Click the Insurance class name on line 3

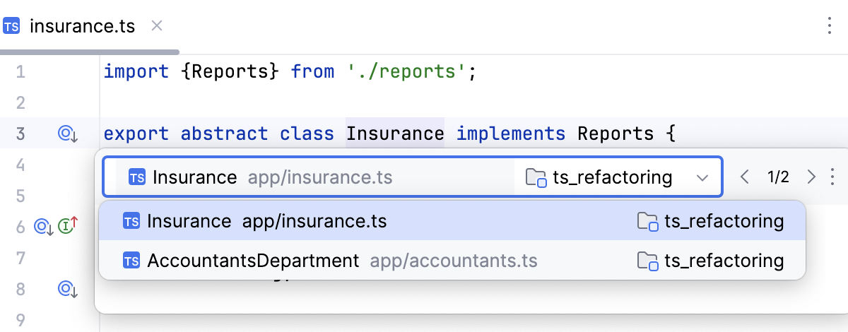(x=394, y=134)
